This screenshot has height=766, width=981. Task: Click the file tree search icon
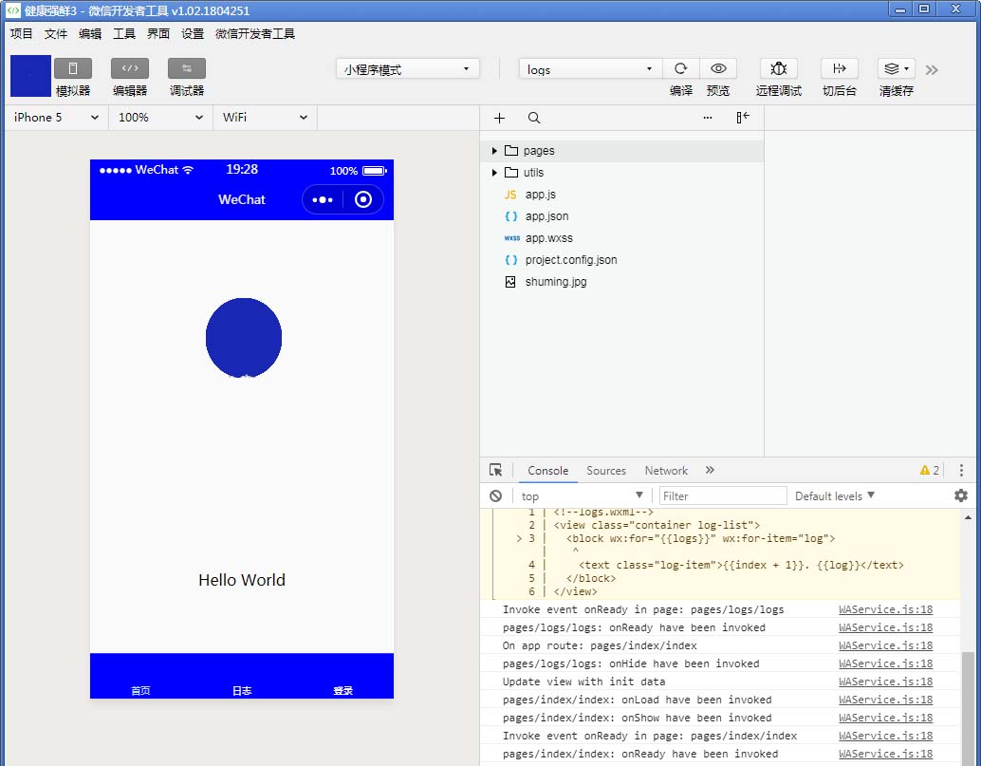[534, 118]
